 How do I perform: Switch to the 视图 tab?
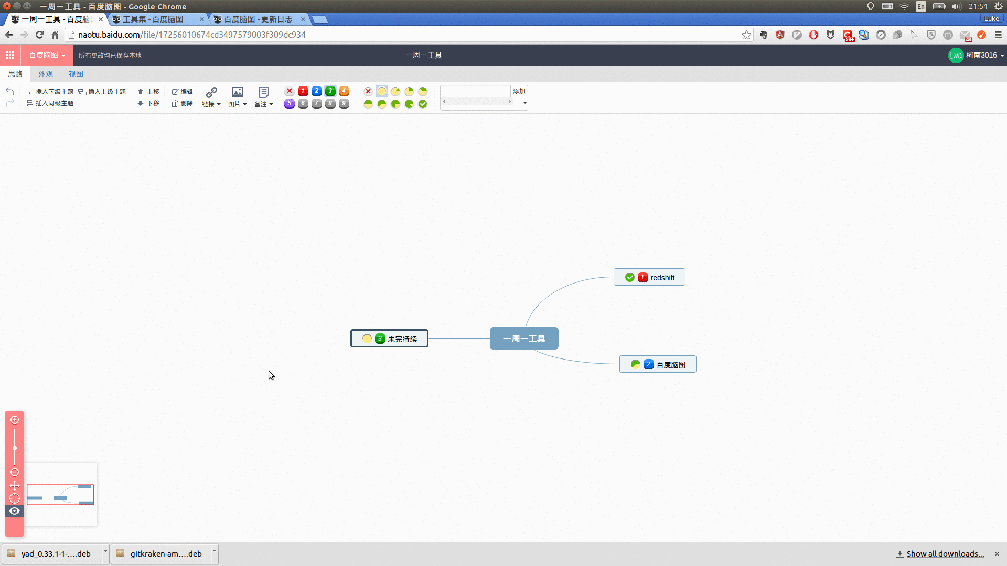click(x=76, y=74)
